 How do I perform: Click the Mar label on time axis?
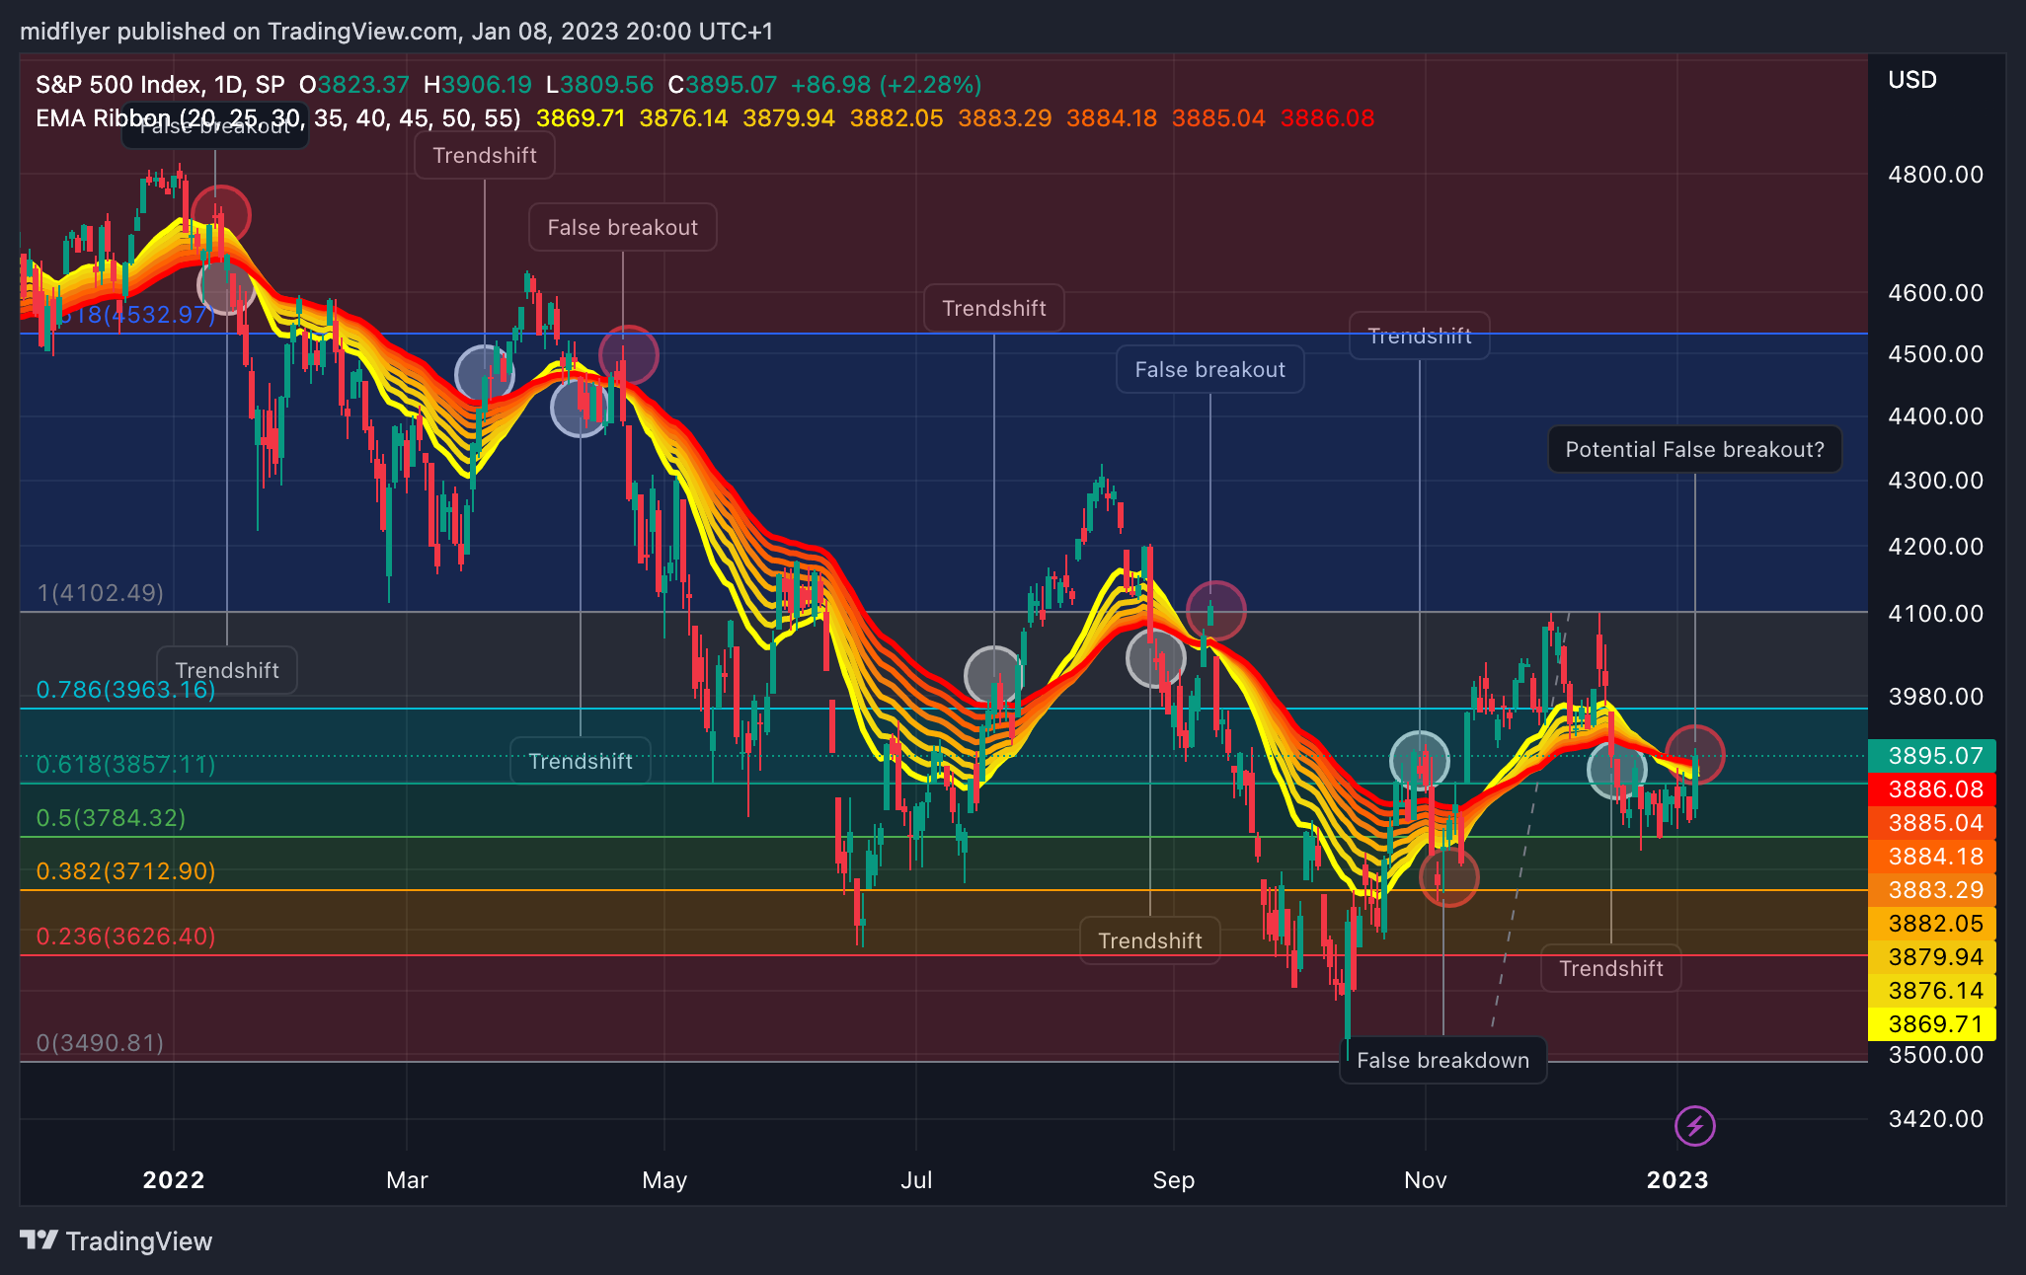407,1180
